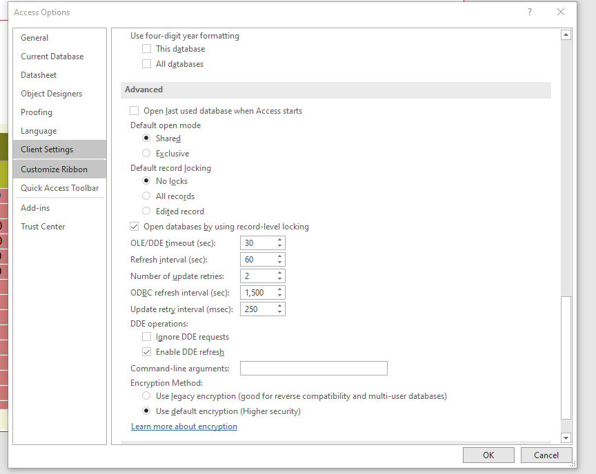Click the scroll up arrow
Viewport: 596px width, 474px height.
pos(566,35)
